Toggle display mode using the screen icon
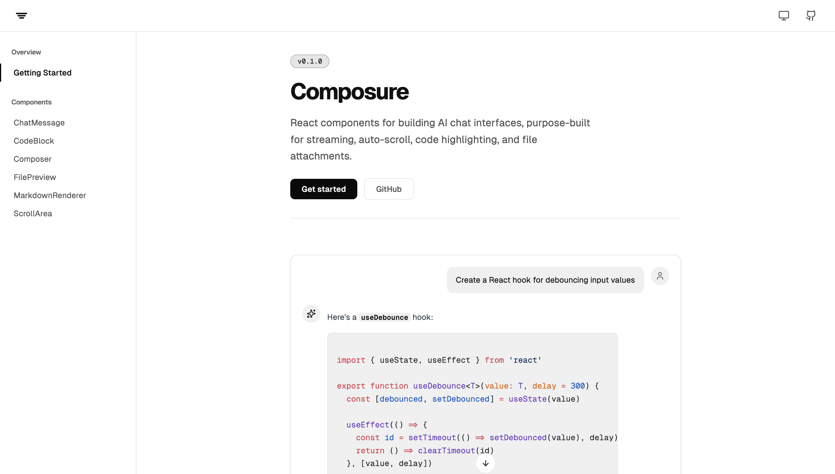Viewport: 835px width, 474px height. pyautogui.click(x=784, y=15)
